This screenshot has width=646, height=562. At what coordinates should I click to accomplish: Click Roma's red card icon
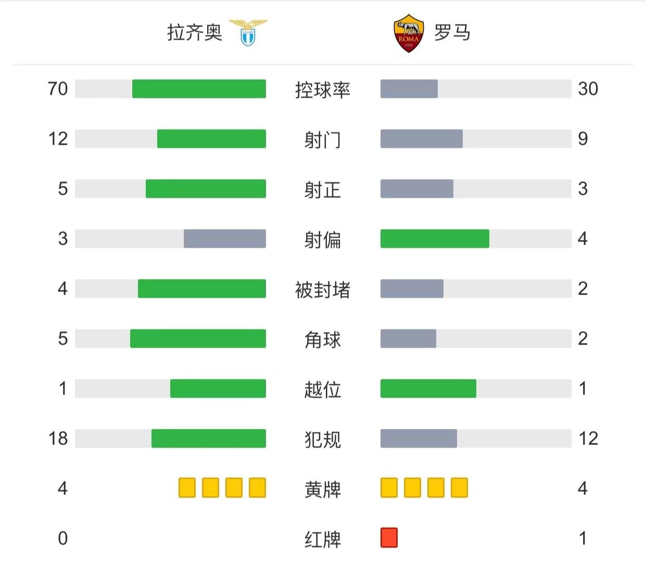point(389,538)
